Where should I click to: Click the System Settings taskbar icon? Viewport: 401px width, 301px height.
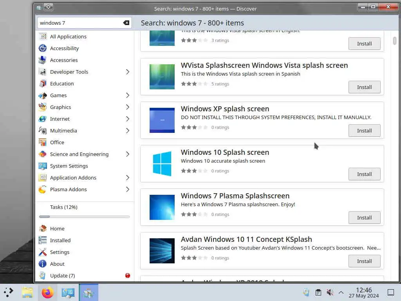tap(68, 292)
